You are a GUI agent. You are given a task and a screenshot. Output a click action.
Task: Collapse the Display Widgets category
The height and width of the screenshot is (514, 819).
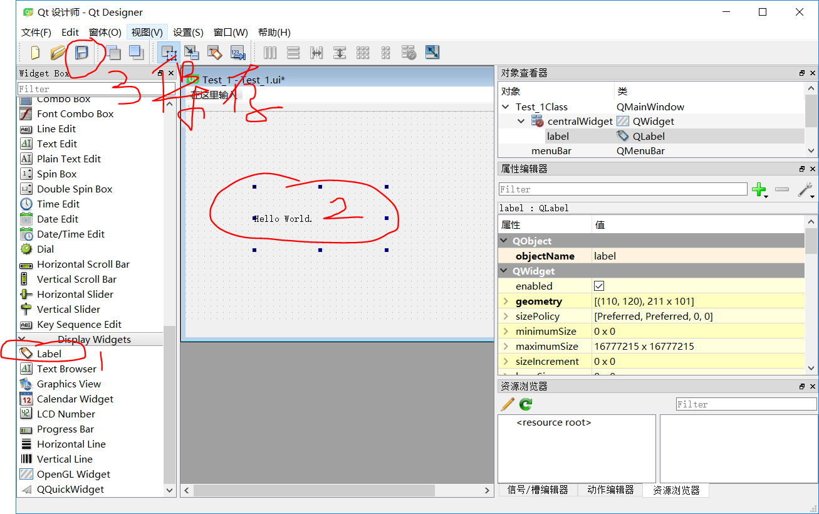coord(22,339)
